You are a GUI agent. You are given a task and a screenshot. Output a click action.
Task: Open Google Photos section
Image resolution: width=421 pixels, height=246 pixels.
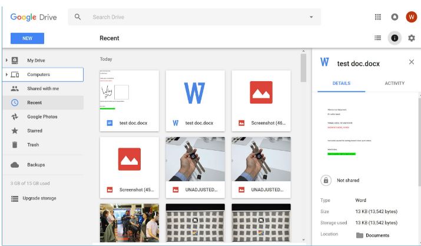42,117
